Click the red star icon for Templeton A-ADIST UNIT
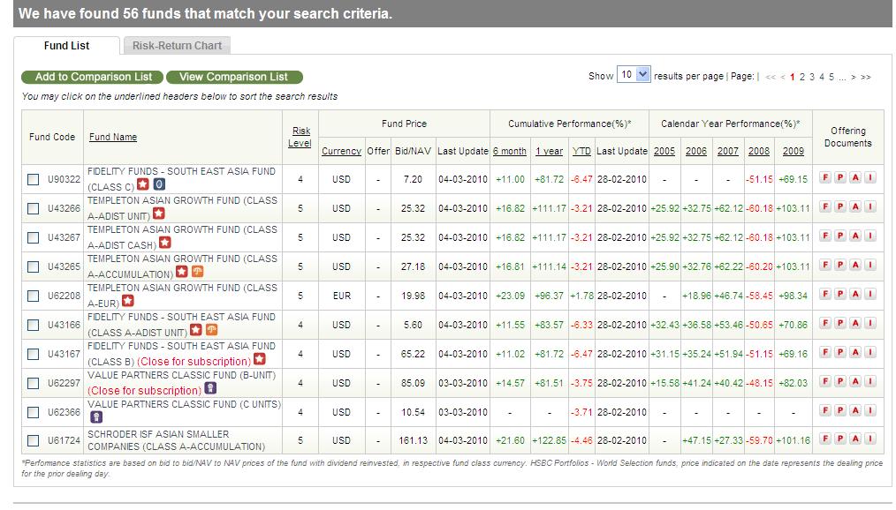Screen dimensions: 896x510 (x=159, y=214)
